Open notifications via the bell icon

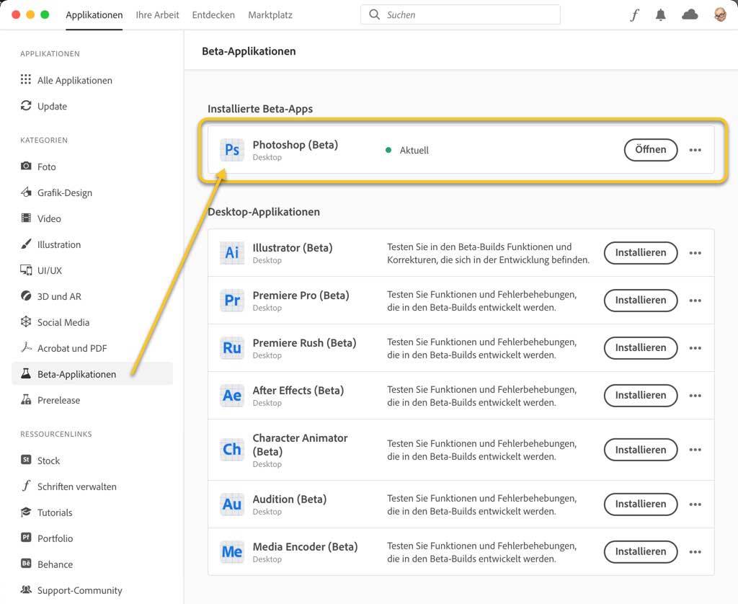click(660, 15)
